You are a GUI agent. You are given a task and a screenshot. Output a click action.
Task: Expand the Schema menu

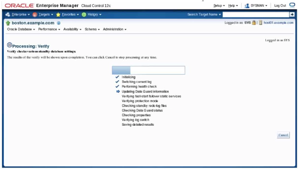click(92, 29)
